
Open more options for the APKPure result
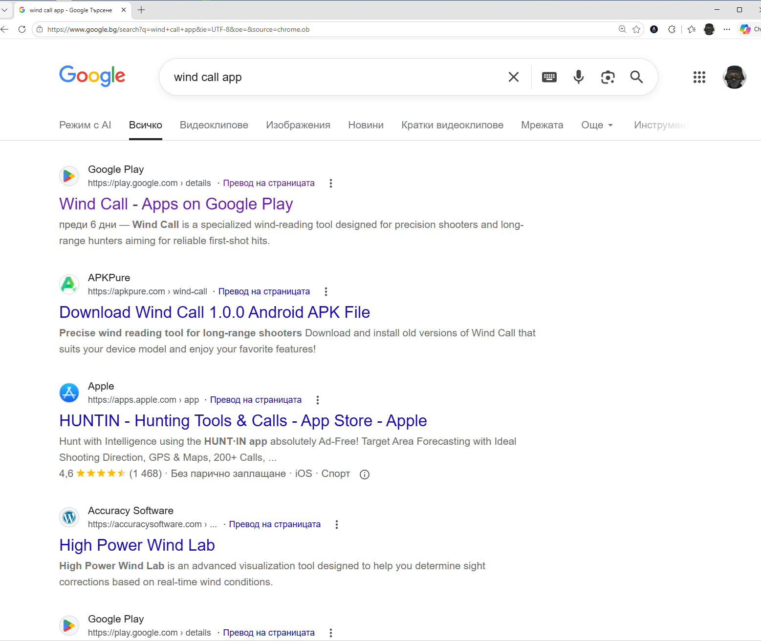326,291
